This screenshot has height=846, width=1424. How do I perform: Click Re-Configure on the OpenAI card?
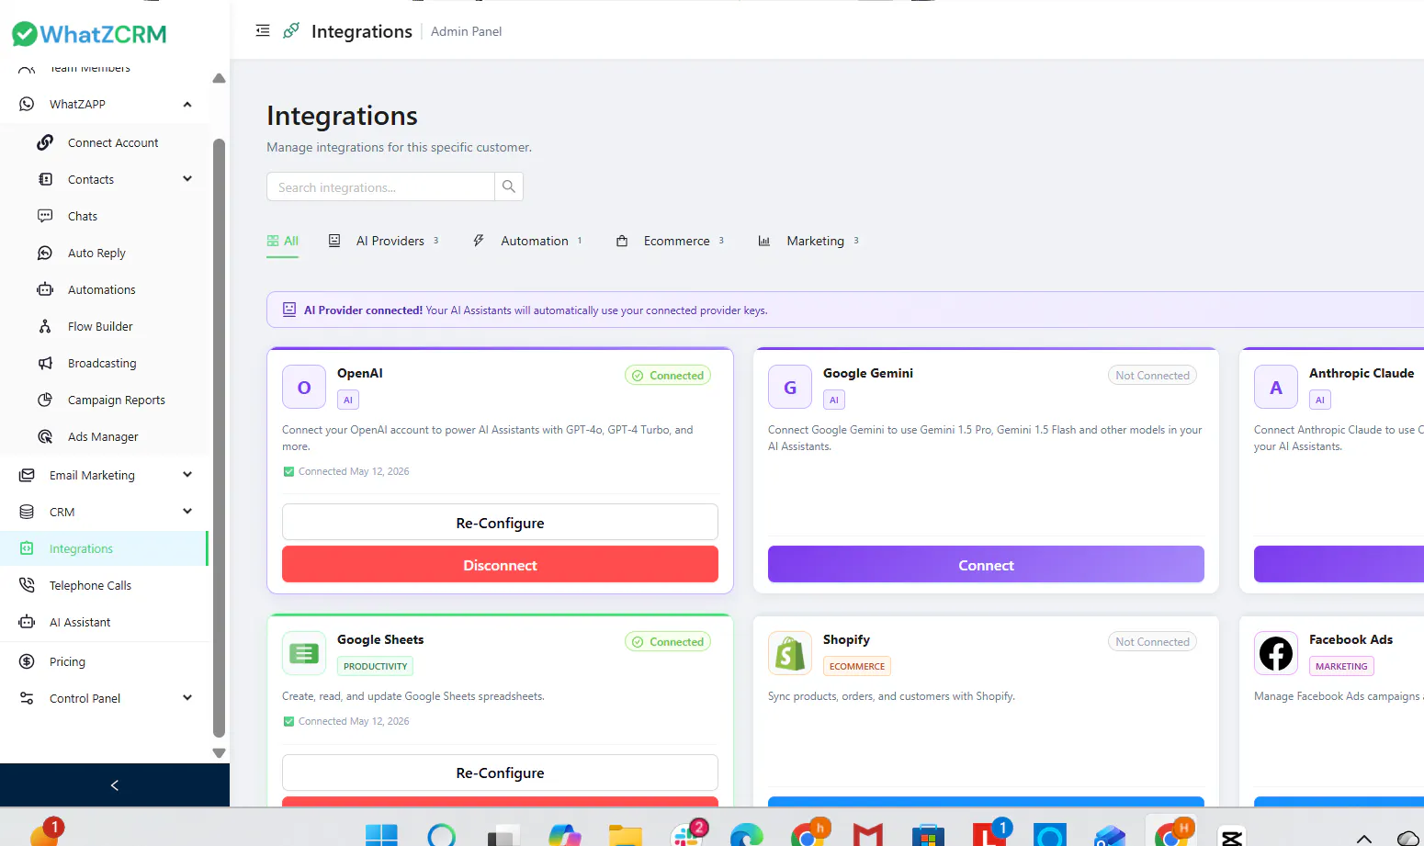click(x=500, y=522)
